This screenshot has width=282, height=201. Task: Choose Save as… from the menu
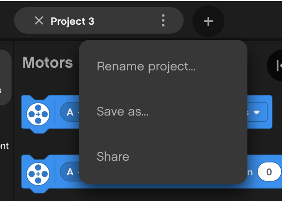pos(122,112)
